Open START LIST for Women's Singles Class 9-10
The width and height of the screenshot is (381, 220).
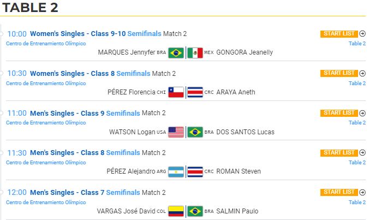(339, 33)
